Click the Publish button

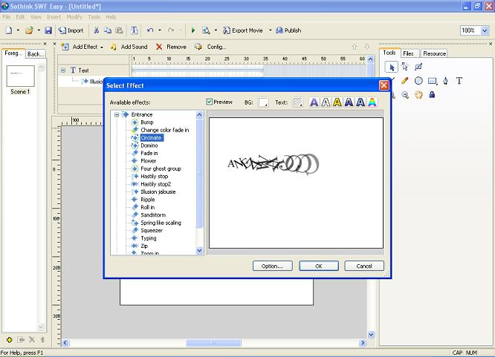pyautogui.click(x=288, y=30)
